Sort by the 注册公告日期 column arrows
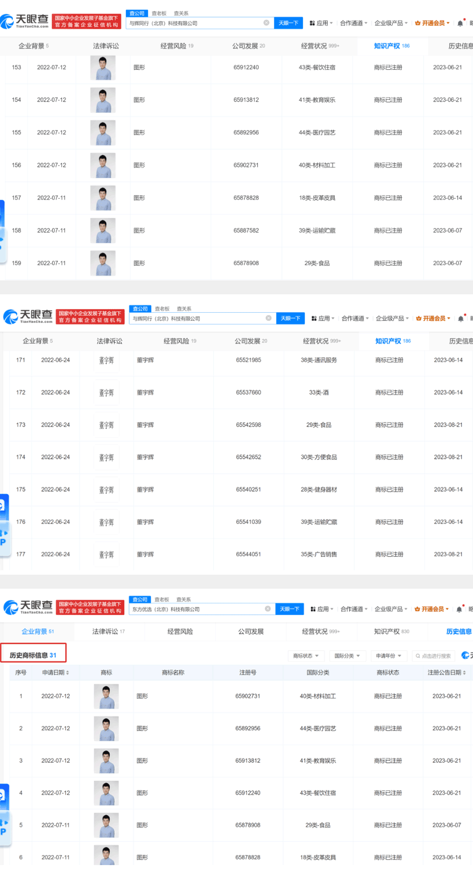The height and width of the screenshot is (877, 473). [465, 673]
